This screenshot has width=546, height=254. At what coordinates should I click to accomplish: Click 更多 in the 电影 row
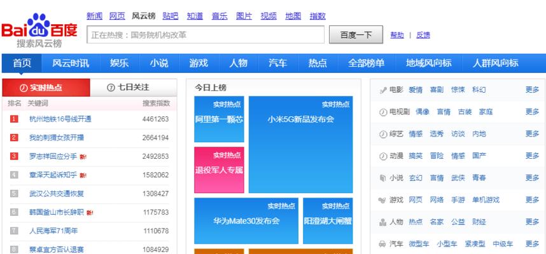point(532,90)
